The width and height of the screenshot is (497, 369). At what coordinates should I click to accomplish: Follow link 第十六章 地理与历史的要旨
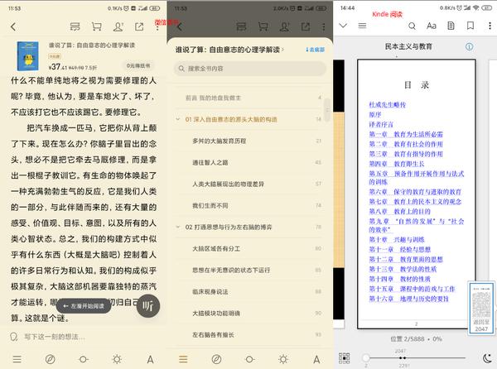(x=409, y=299)
